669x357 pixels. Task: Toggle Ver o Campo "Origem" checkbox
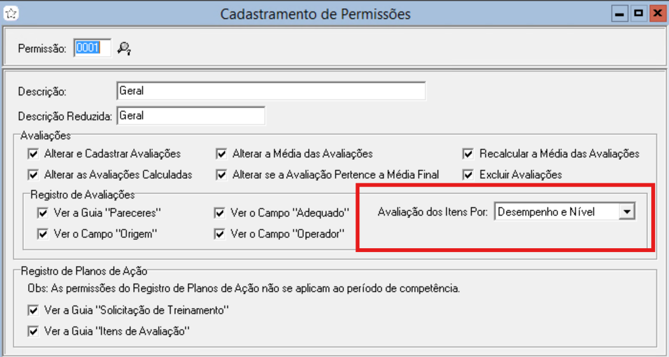click(43, 234)
